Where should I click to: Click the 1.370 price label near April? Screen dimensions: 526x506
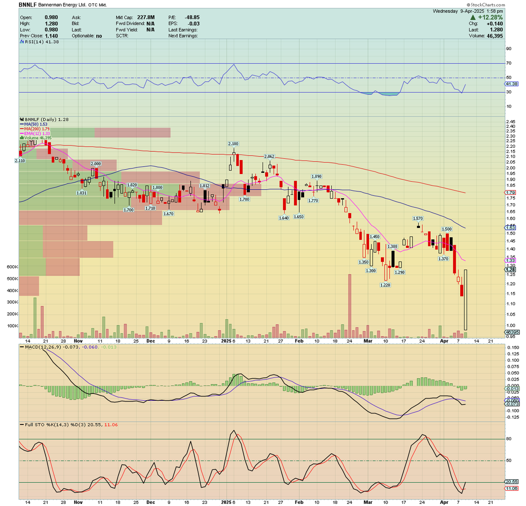pos(443,259)
